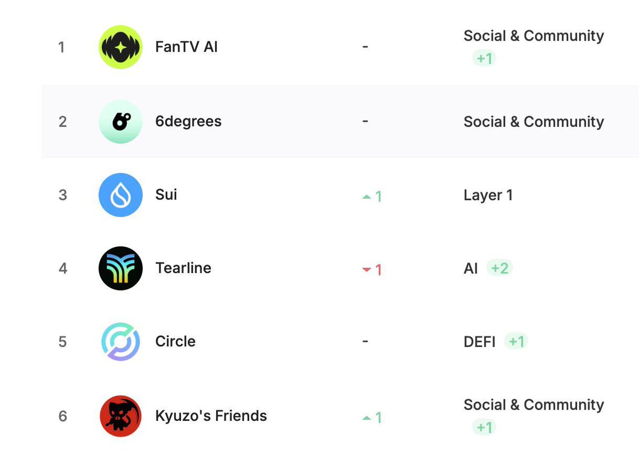Select the rank 5 Circle row
The width and height of the screenshot is (639, 456).
340,342
